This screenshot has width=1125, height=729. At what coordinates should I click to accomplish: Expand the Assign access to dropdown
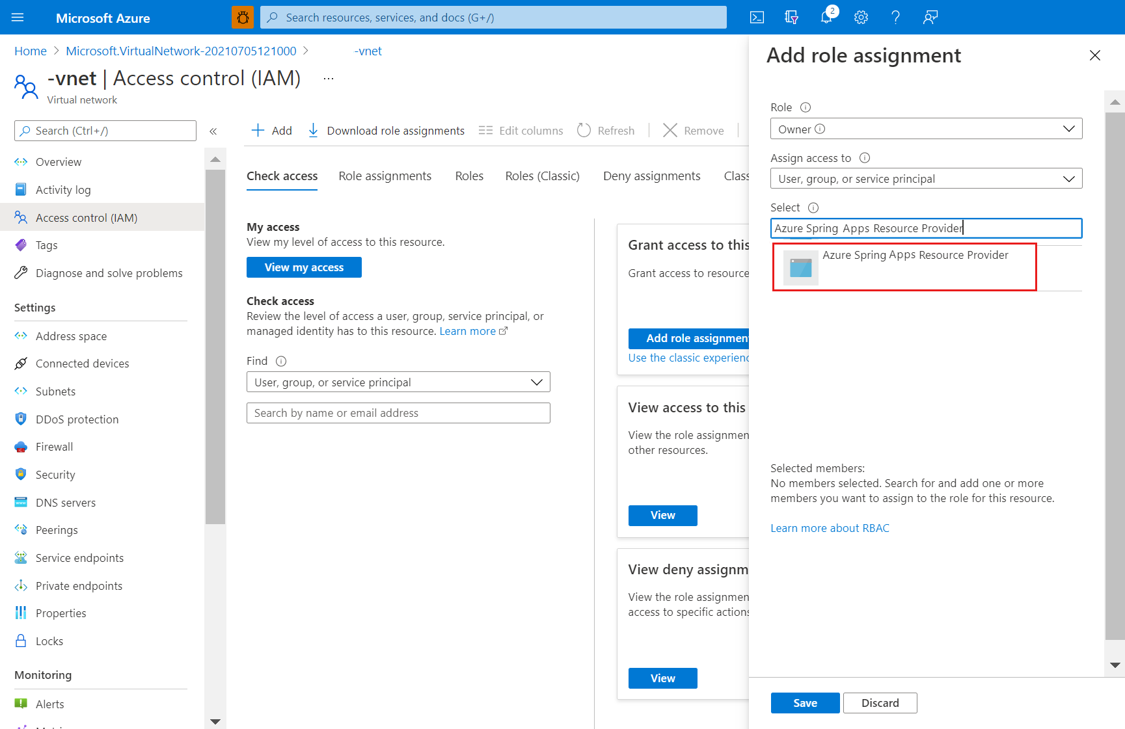click(926, 179)
